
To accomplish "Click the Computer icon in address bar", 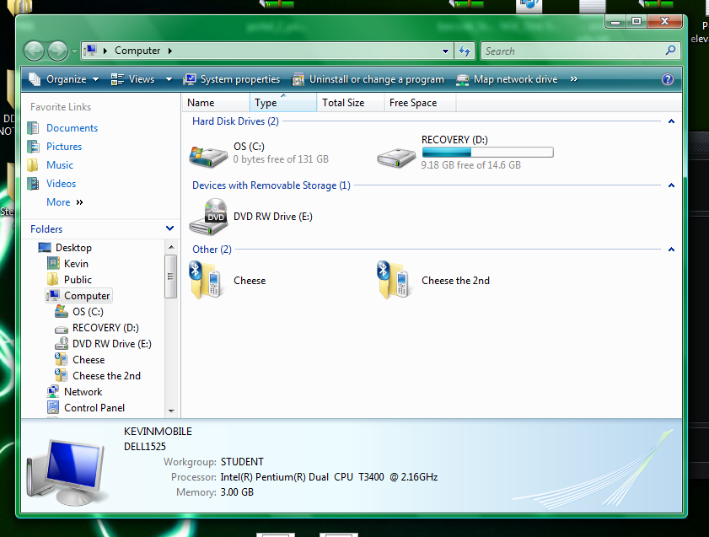I will pyautogui.click(x=91, y=51).
